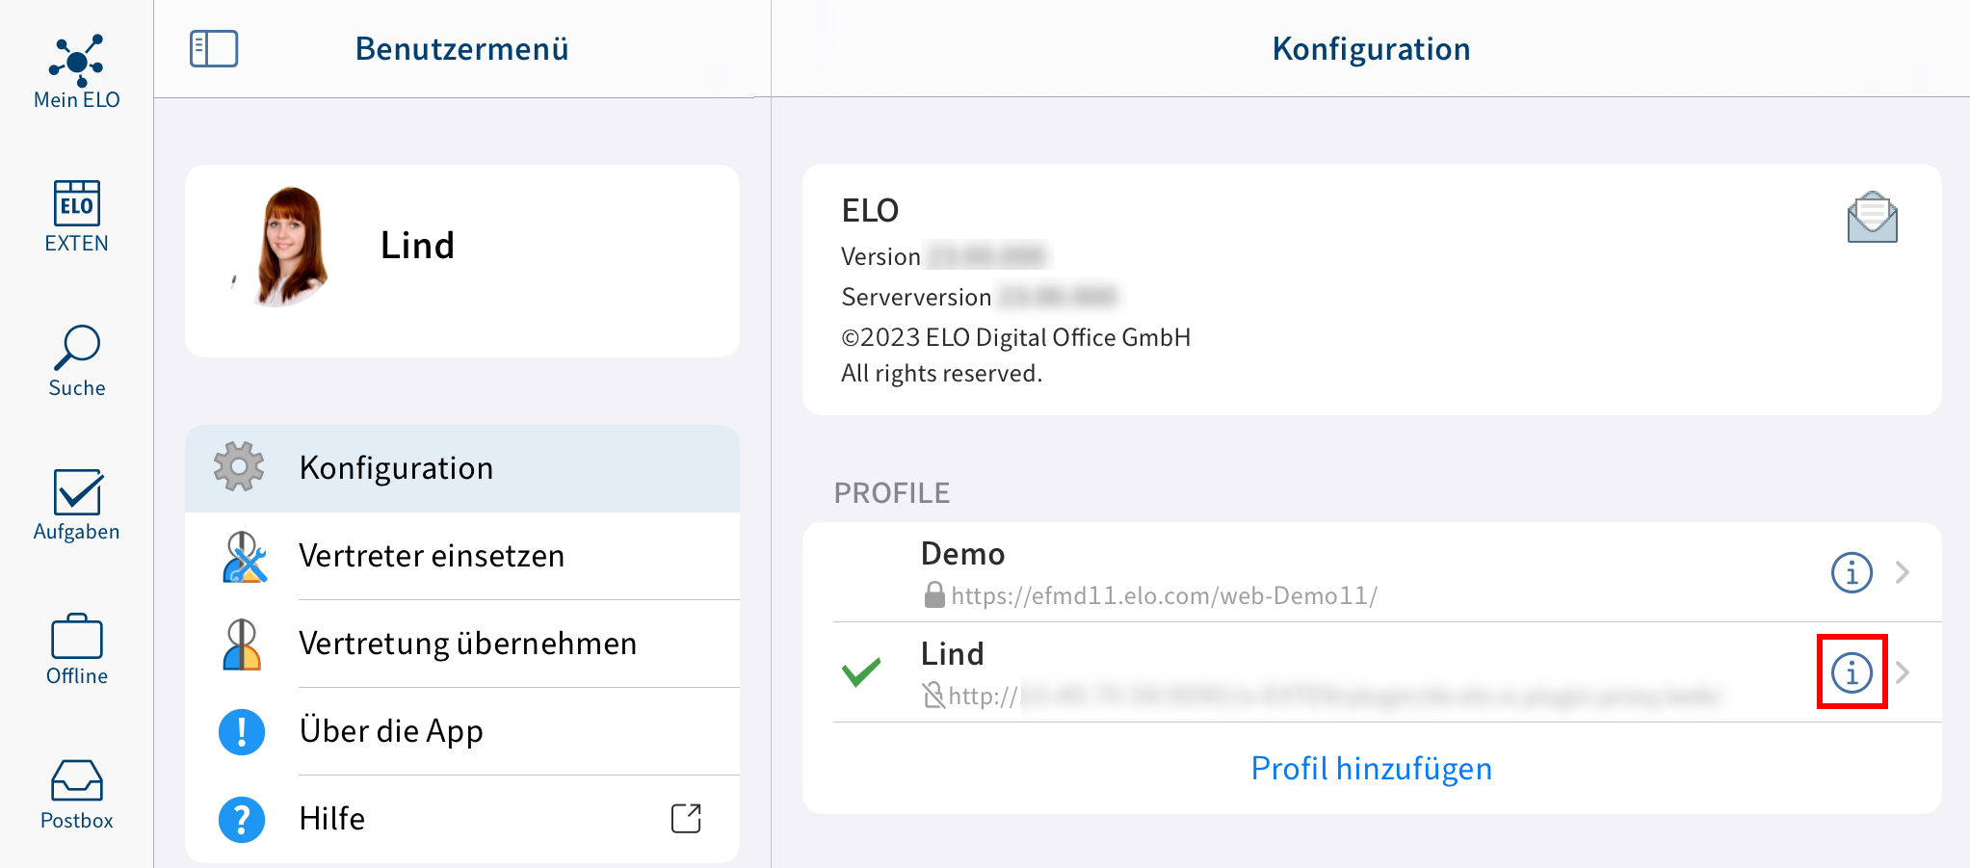Click Profil hinzufügen link
The height and width of the screenshot is (868, 1970).
pos(1372,769)
